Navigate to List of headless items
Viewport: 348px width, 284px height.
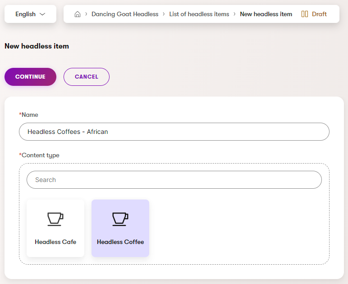[199, 14]
